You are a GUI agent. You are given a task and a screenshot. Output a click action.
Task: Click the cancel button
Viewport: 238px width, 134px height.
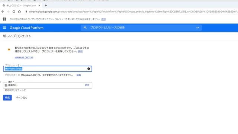click(x=22, y=98)
